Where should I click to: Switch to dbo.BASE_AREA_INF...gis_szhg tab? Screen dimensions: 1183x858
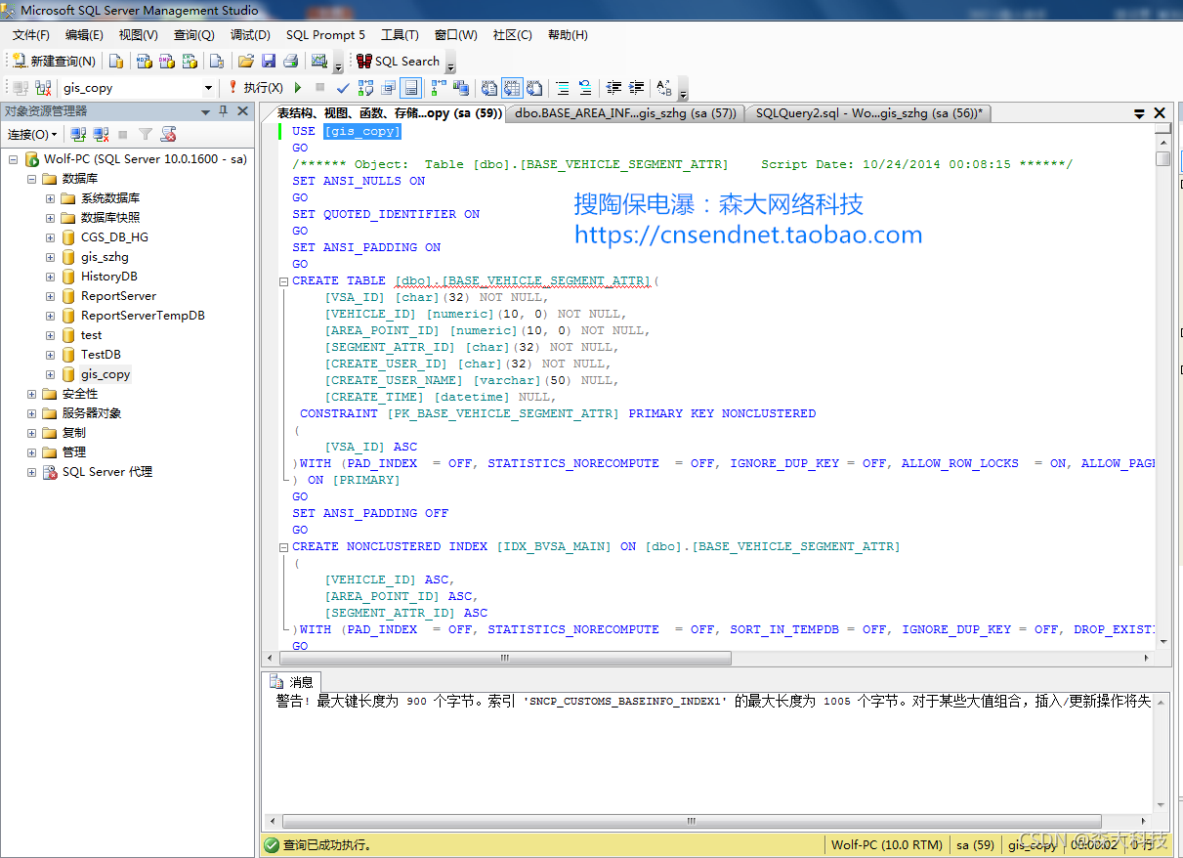pyautogui.click(x=625, y=113)
